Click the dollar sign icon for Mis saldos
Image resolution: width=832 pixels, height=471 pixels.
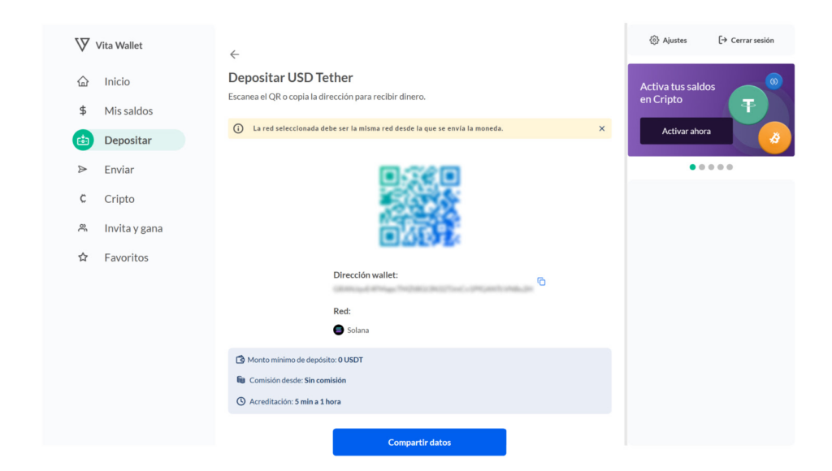point(83,111)
